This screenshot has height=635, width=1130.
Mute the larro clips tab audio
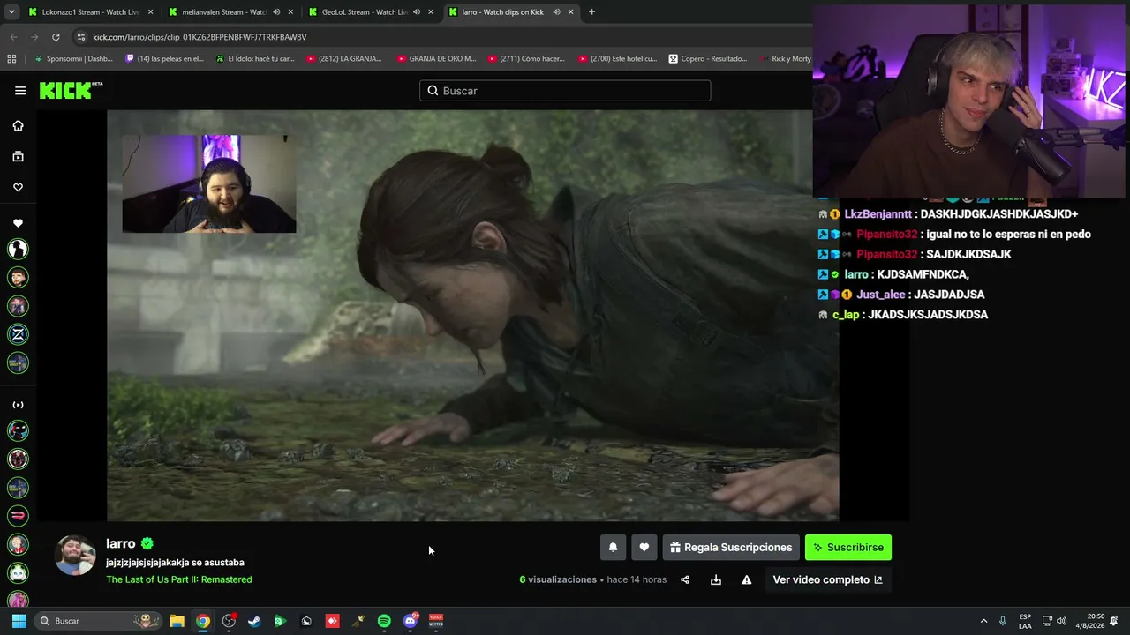tap(556, 12)
